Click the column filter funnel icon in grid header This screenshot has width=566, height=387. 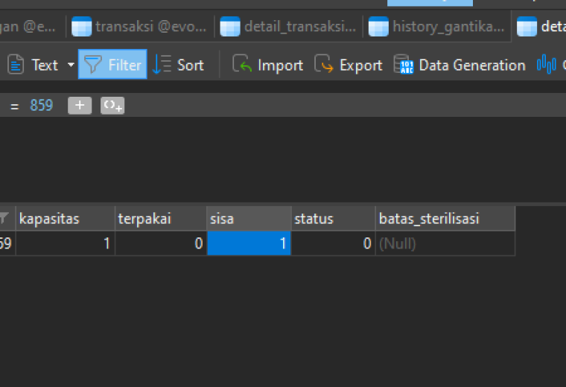[4, 218]
